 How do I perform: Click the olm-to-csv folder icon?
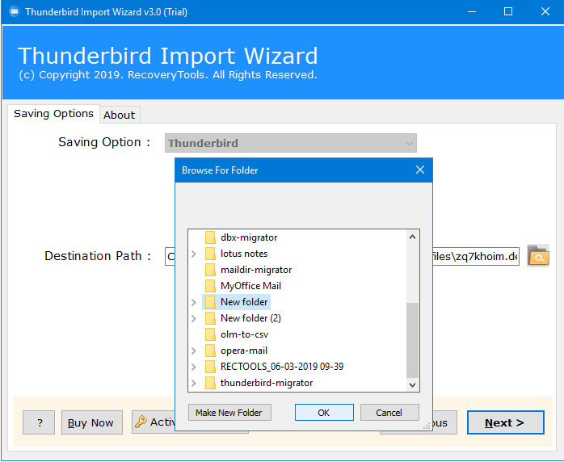[x=210, y=334]
